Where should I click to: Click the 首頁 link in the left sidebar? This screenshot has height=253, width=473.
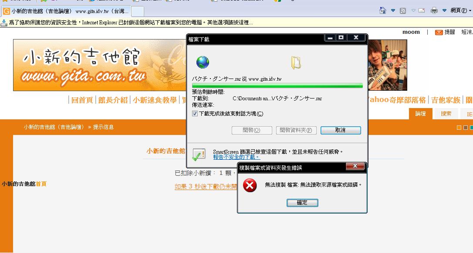pos(41,184)
